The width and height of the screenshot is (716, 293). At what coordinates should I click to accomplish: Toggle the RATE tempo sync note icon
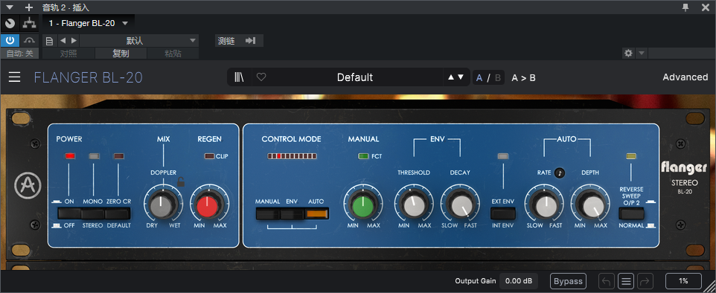pyautogui.click(x=560, y=173)
